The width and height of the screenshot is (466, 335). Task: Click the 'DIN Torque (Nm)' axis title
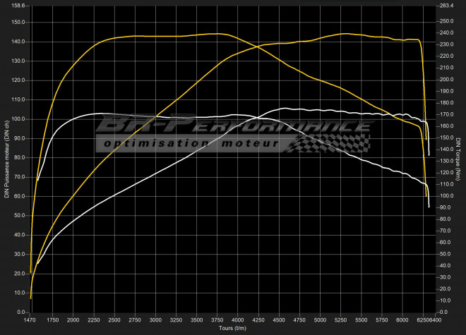pos(460,160)
